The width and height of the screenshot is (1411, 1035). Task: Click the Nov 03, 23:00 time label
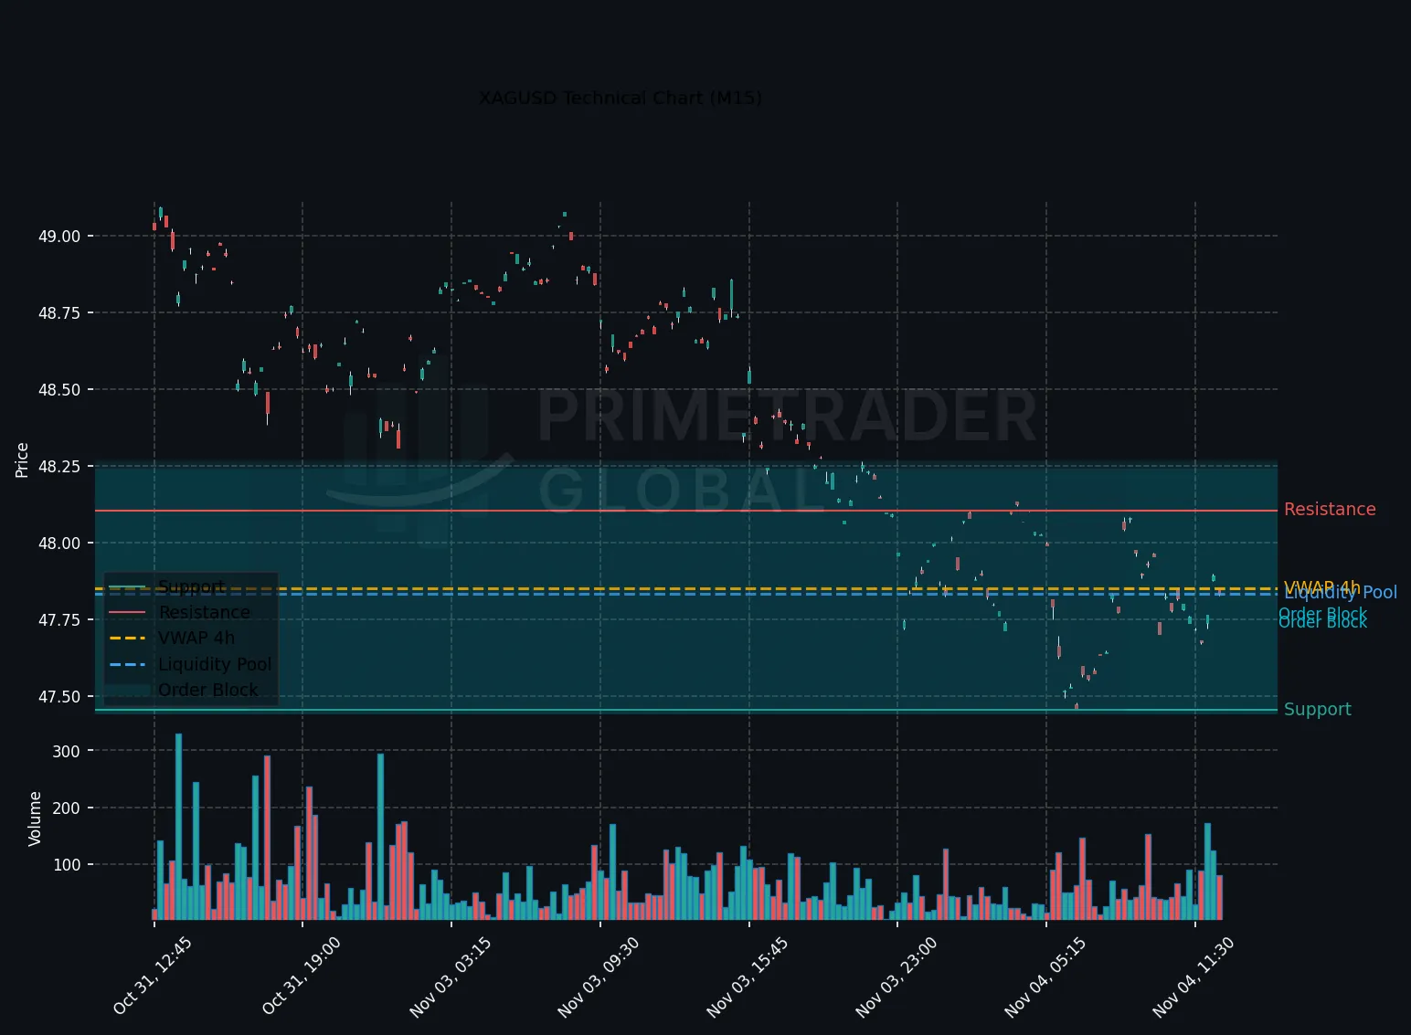point(896,977)
